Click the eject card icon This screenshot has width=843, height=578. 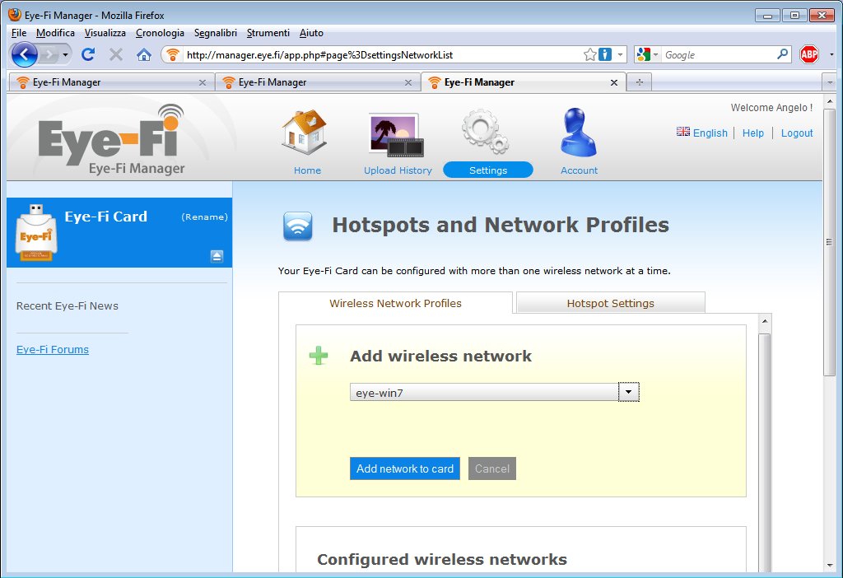(x=217, y=256)
